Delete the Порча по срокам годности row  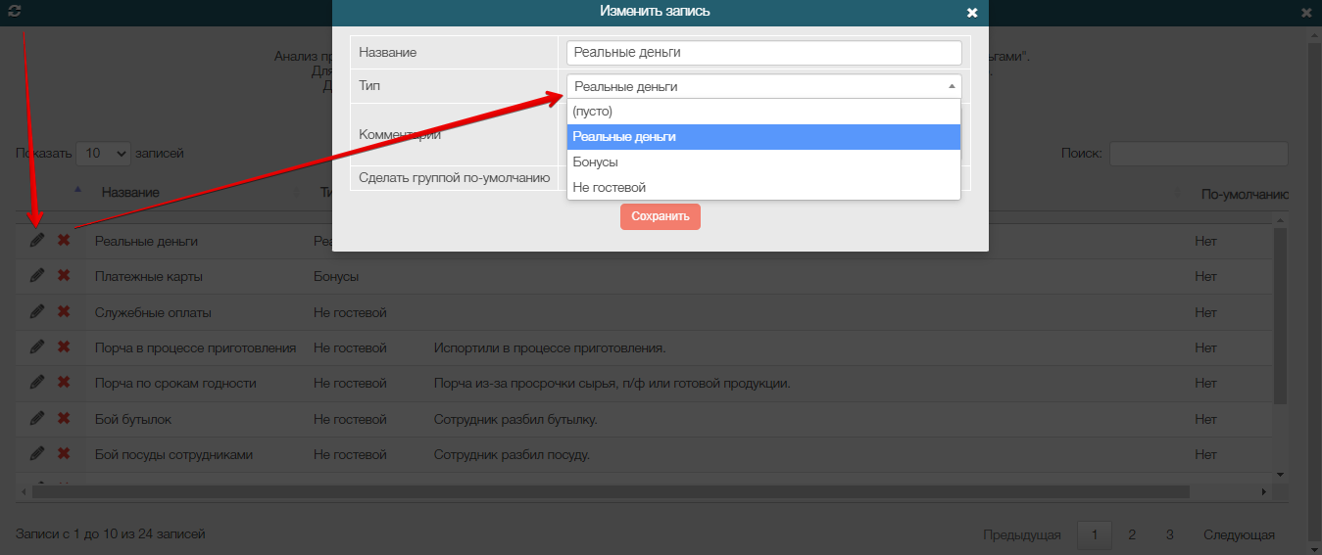(x=64, y=382)
